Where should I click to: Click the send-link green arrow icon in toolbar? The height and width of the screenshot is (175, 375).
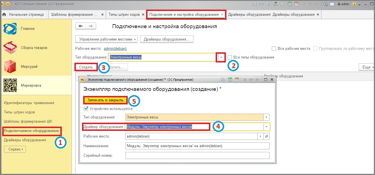[x=276, y=4]
